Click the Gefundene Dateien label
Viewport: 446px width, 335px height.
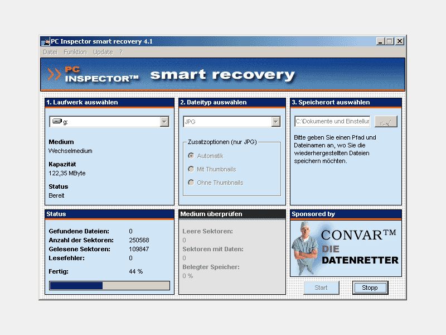click(79, 231)
